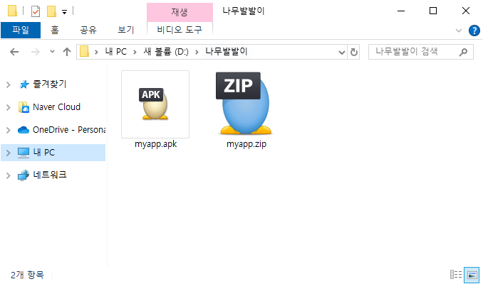Screen dimensions: 483x284
Task: Open Help with the question mark icon
Action: (x=474, y=31)
